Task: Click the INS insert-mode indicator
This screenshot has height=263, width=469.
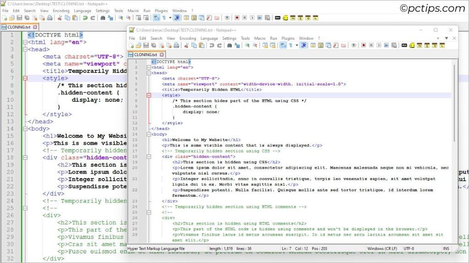Action: [446, 248]
